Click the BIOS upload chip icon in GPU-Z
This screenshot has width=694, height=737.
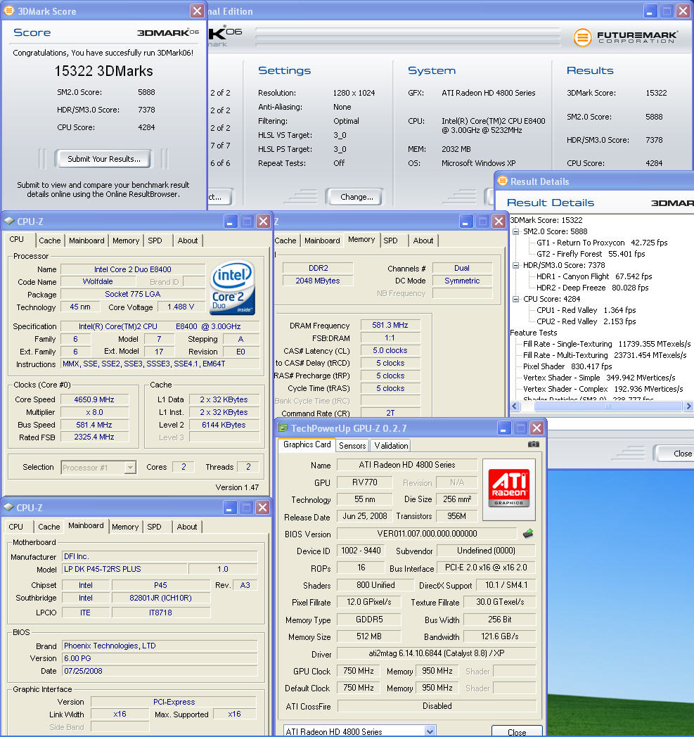point(528,534)
